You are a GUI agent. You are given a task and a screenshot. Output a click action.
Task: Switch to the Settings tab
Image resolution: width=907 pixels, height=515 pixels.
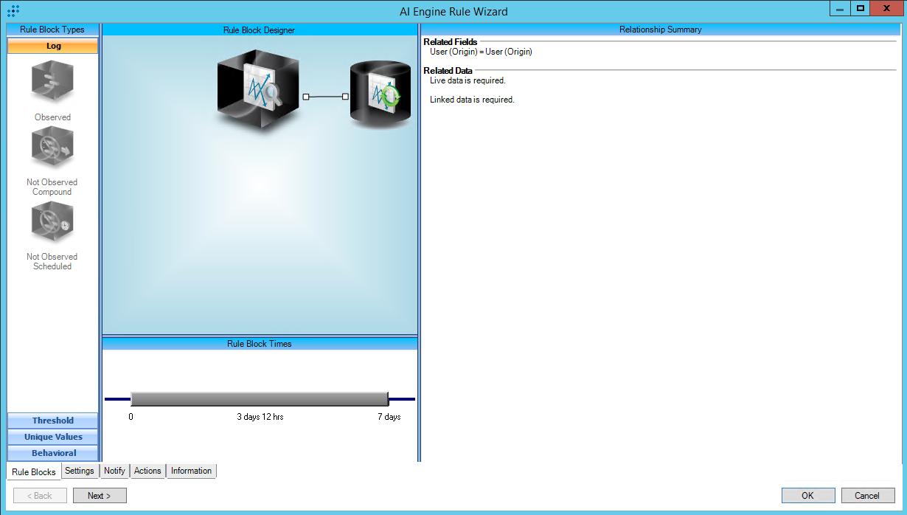click(x=80, y=471)
